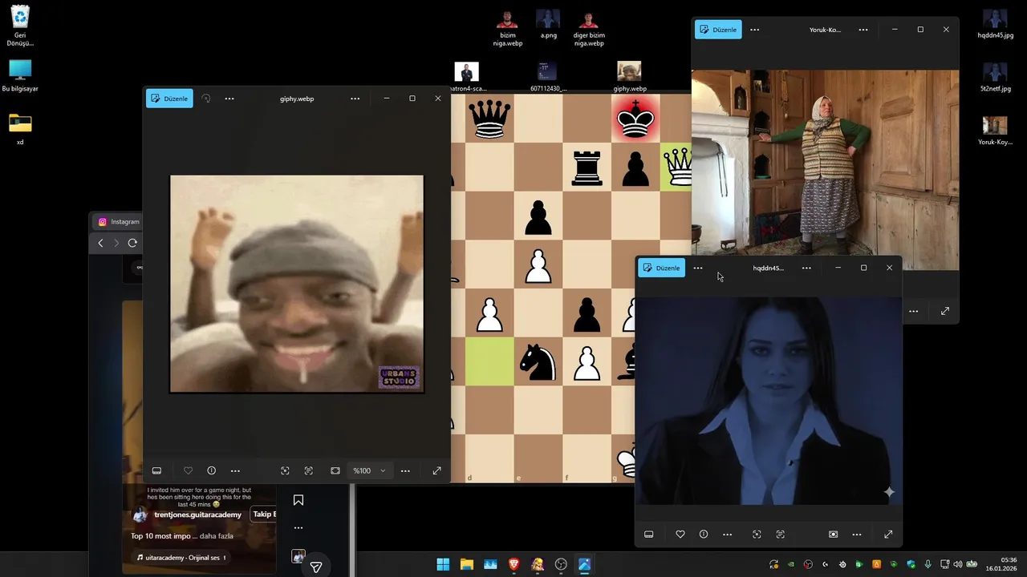The width and height of the screenshot is (1027, 577).
Task: Open the menu right of the %100 zoom
Action: tap(405, 470)
